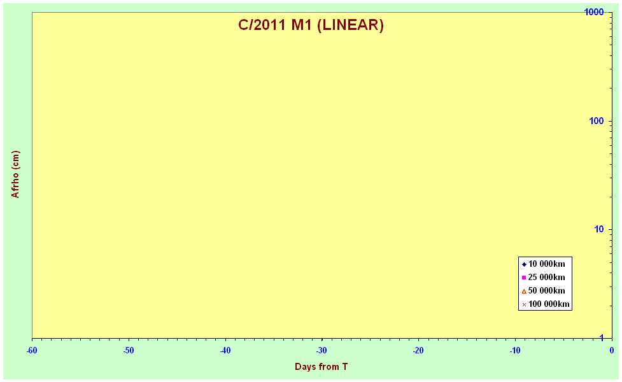Click the magenta square legend marker
The height and width of the screenshot is (382, 622).
pyautogui.click(x=524, y=278)
